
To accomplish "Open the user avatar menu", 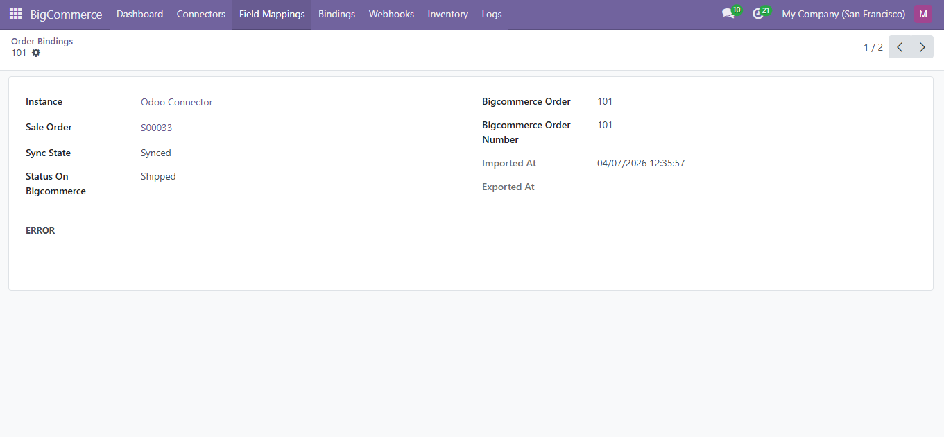I will click(922, 14).
